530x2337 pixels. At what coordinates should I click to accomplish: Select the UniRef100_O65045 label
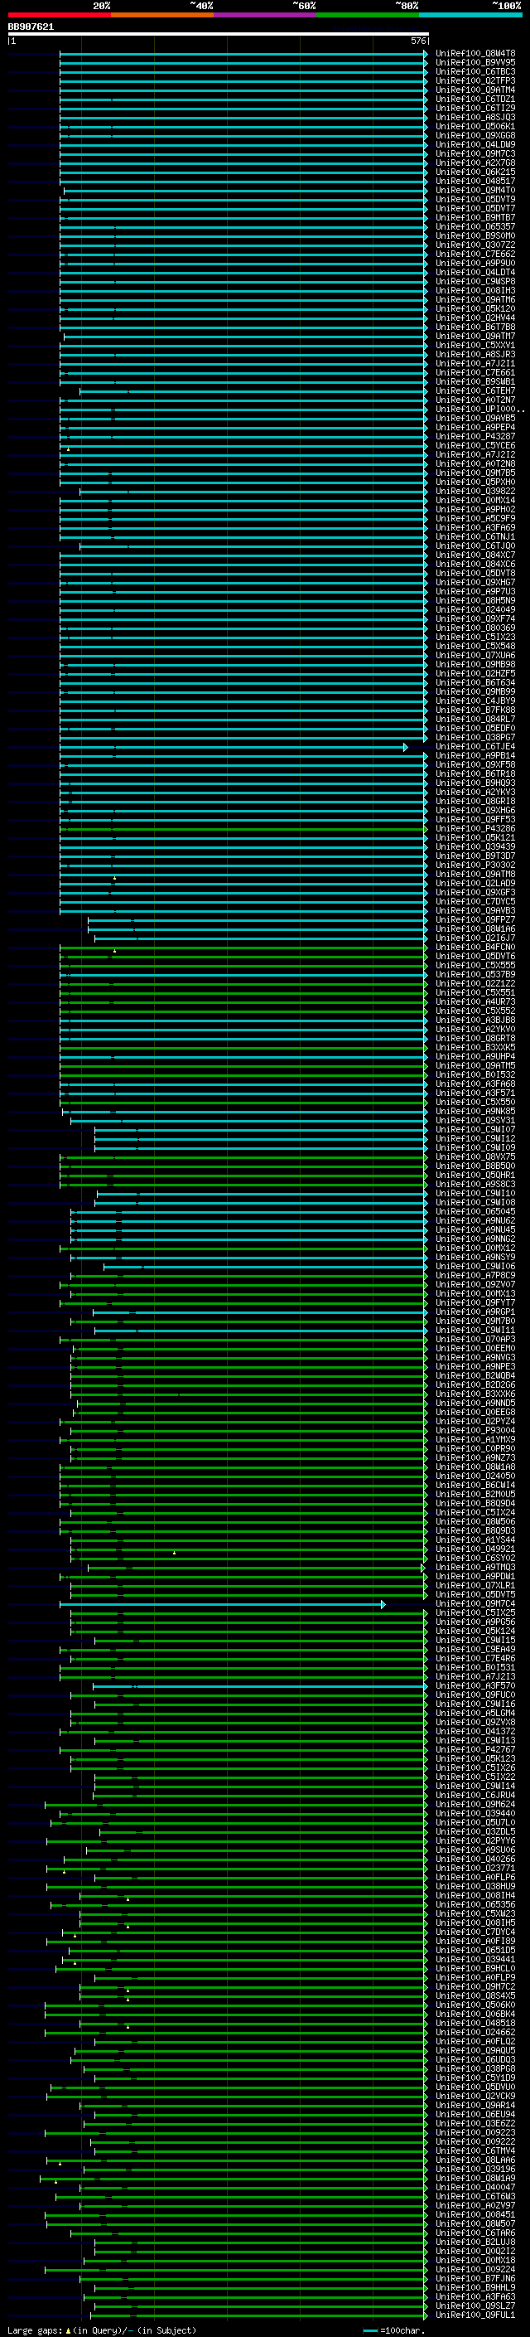pyautogui.click(x=475, y=1211)
